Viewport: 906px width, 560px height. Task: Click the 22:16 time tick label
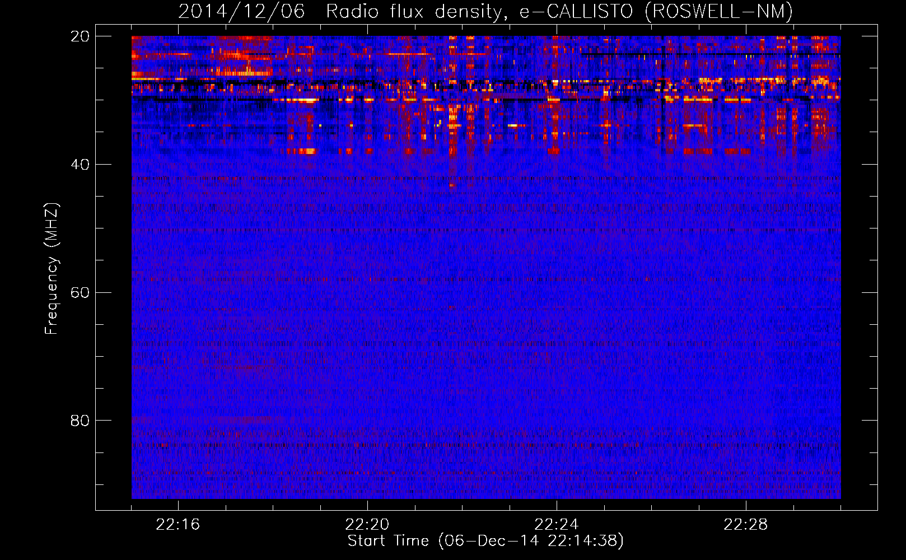click(x=178, y=525)
